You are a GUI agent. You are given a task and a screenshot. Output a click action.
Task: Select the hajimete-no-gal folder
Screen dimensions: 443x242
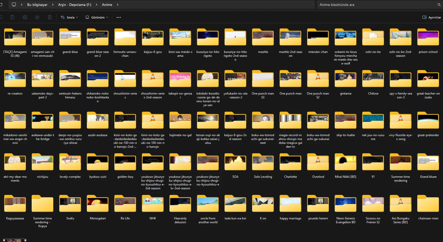180,124
